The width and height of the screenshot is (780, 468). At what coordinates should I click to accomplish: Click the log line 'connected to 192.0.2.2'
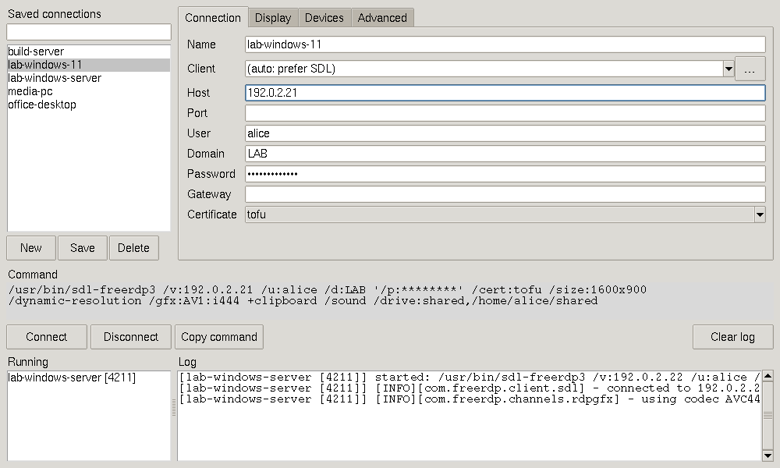(x=470, y=388)
